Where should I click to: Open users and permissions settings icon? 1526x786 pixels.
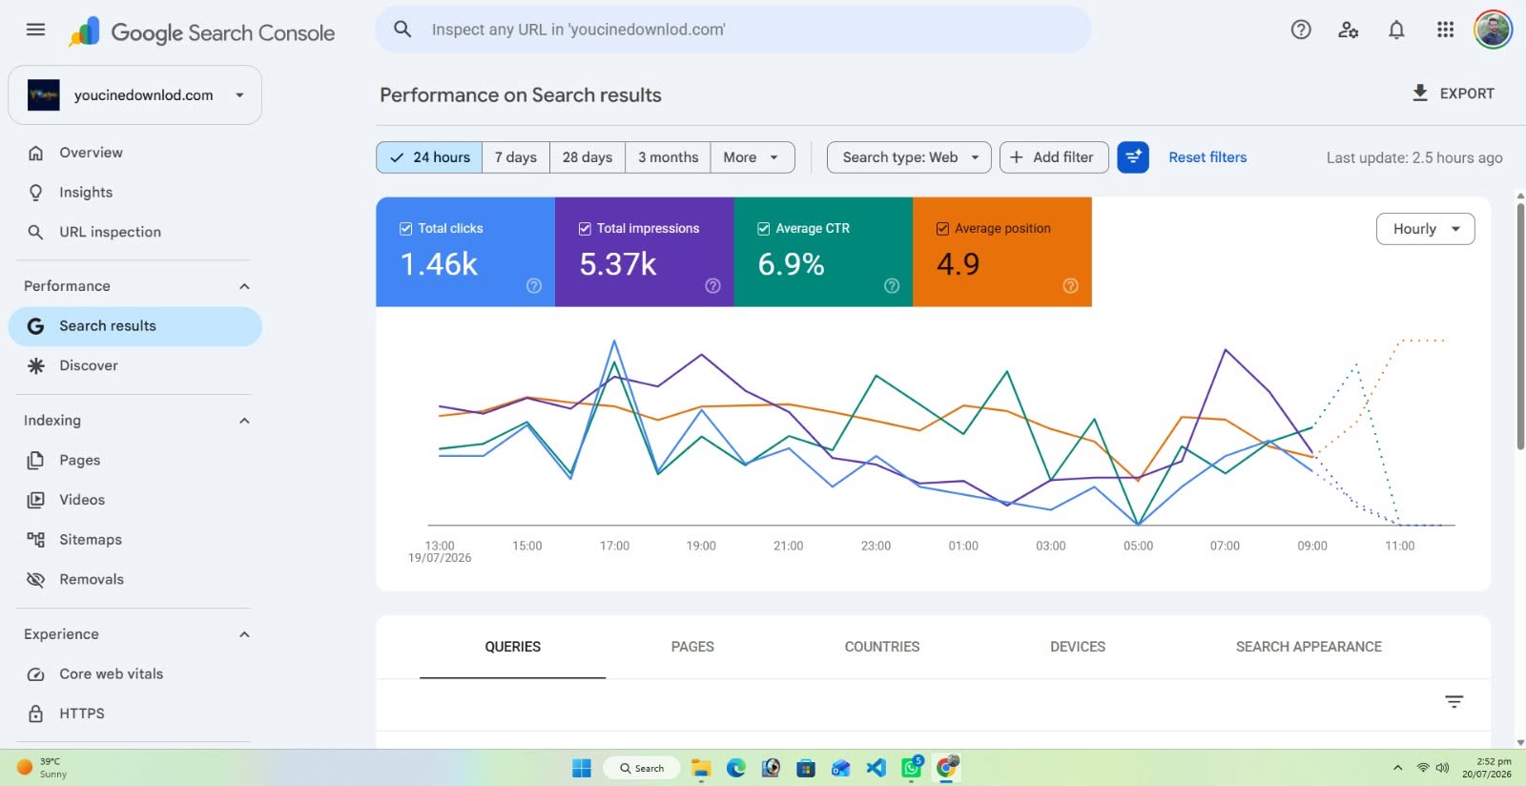[x=1348, y=30]
